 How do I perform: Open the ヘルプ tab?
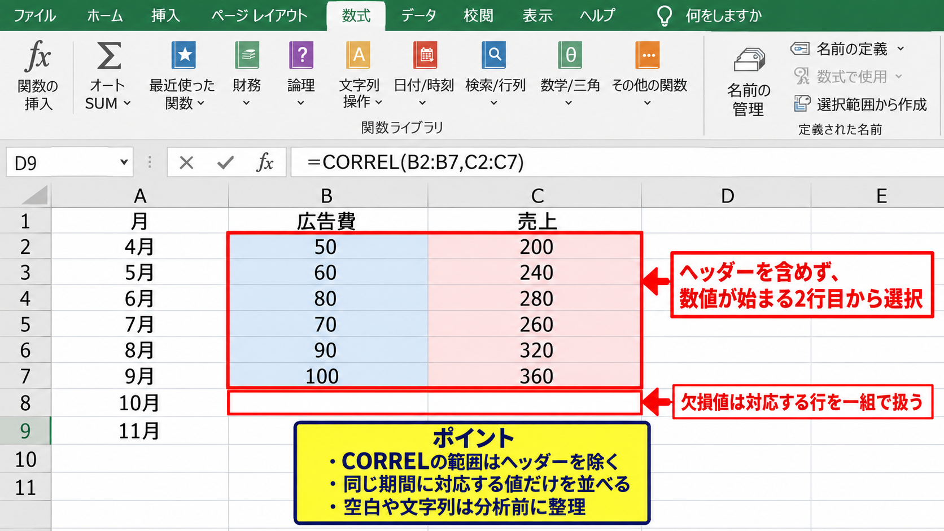[x=597, y=15]
